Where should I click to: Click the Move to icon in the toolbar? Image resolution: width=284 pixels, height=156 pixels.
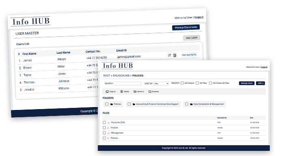135,91
